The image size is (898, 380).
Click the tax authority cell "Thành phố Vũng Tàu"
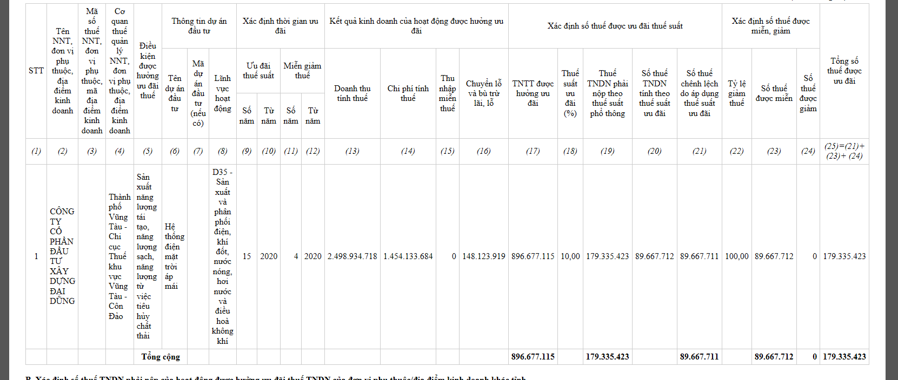119,256
